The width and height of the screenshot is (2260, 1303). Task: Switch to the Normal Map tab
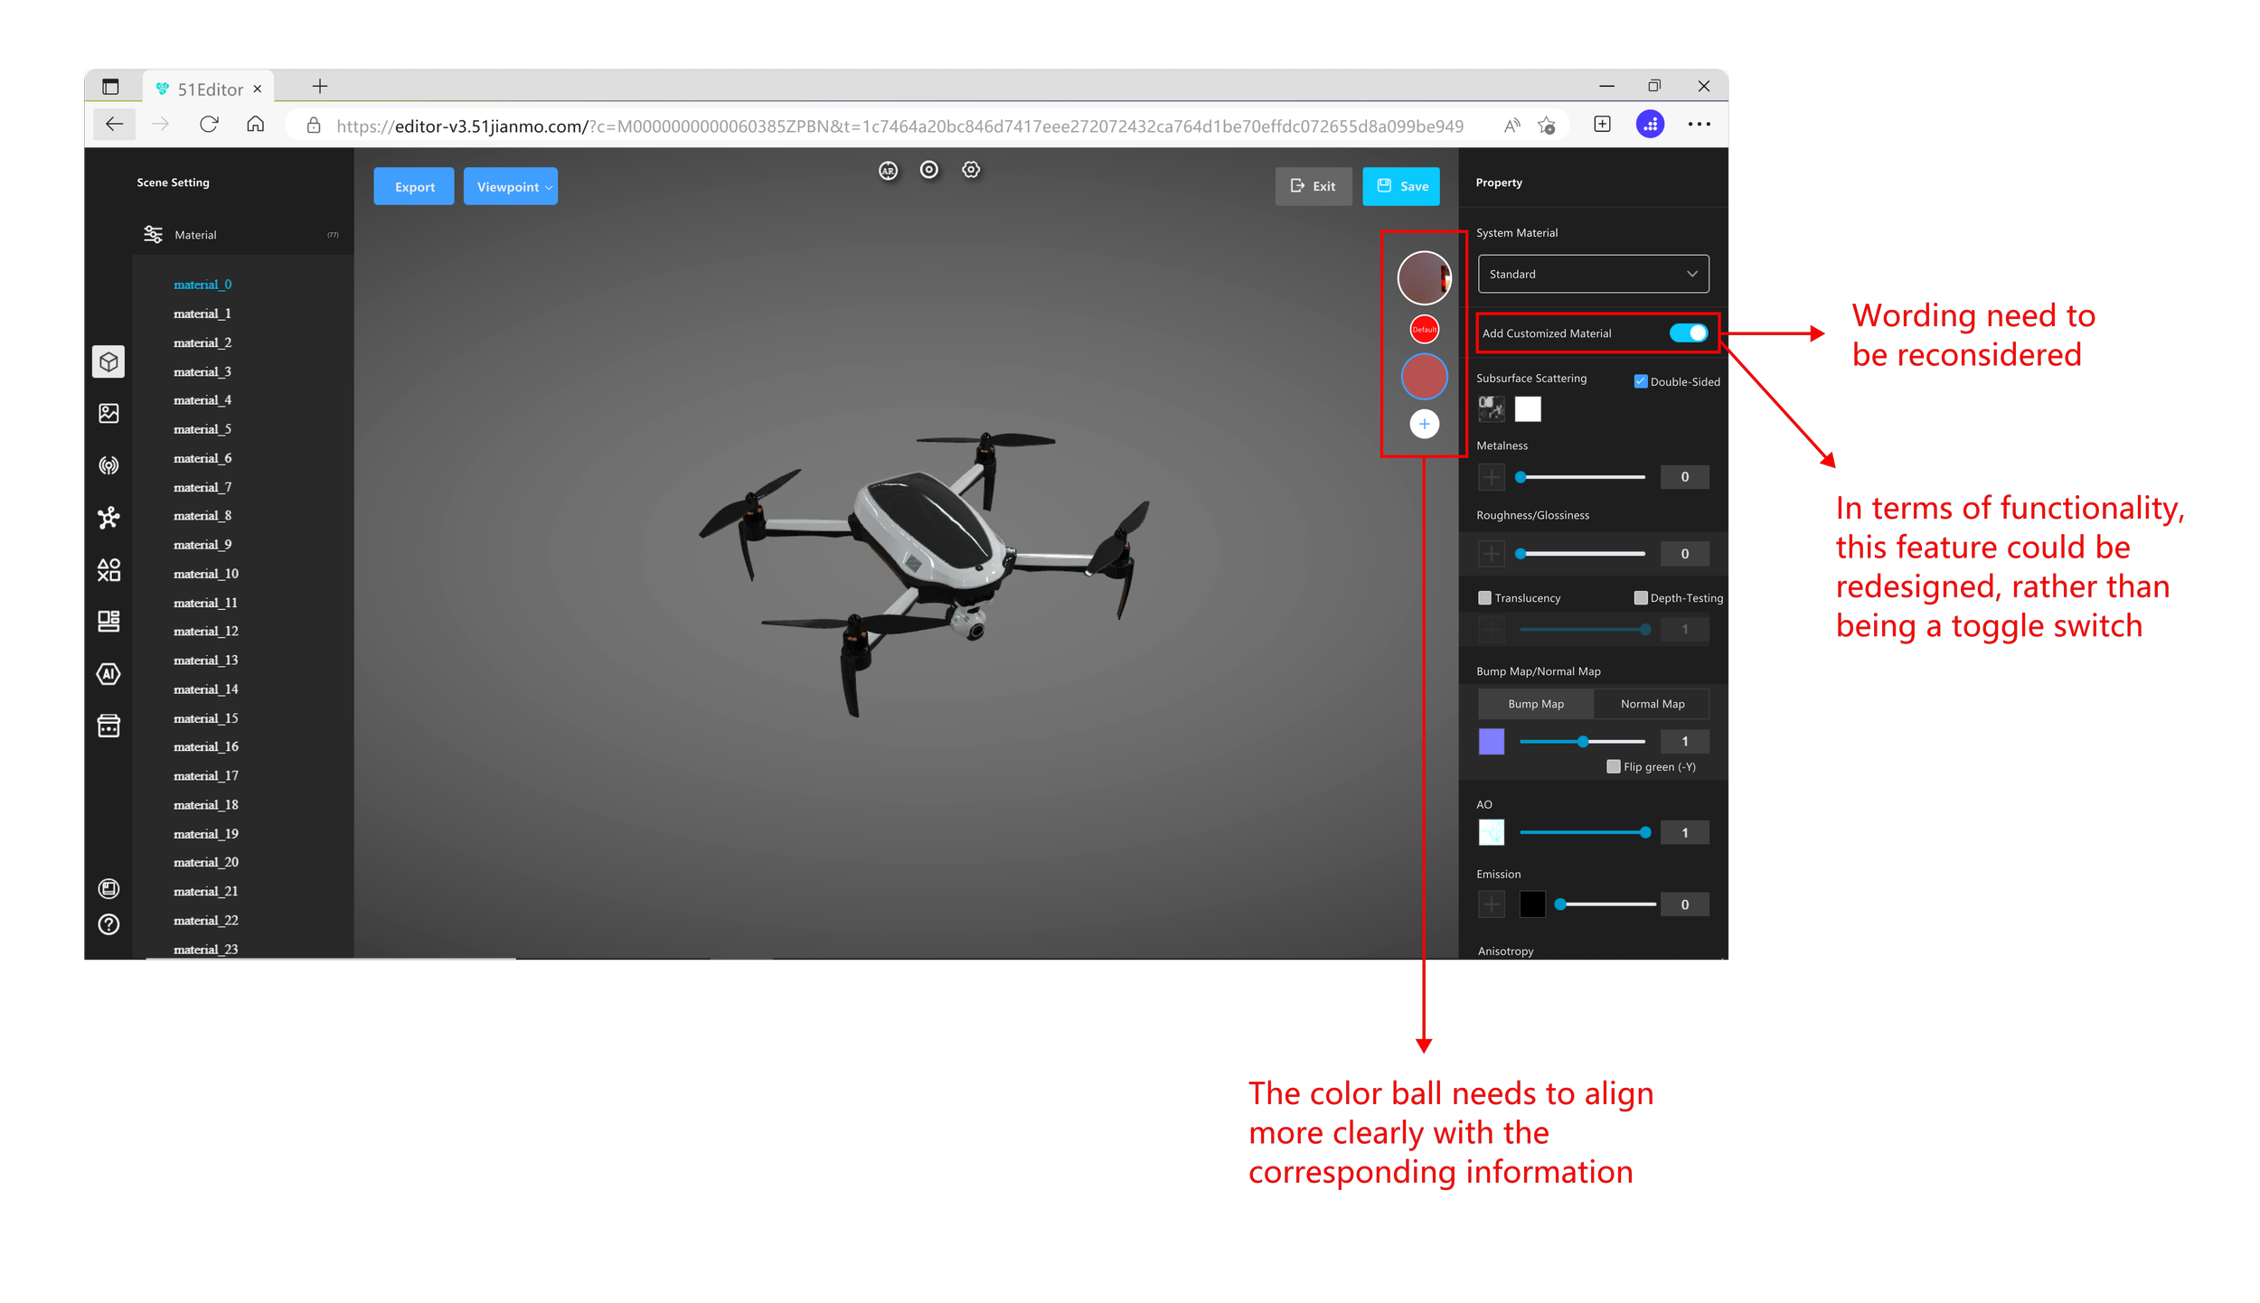click(x=1652, y=704)
